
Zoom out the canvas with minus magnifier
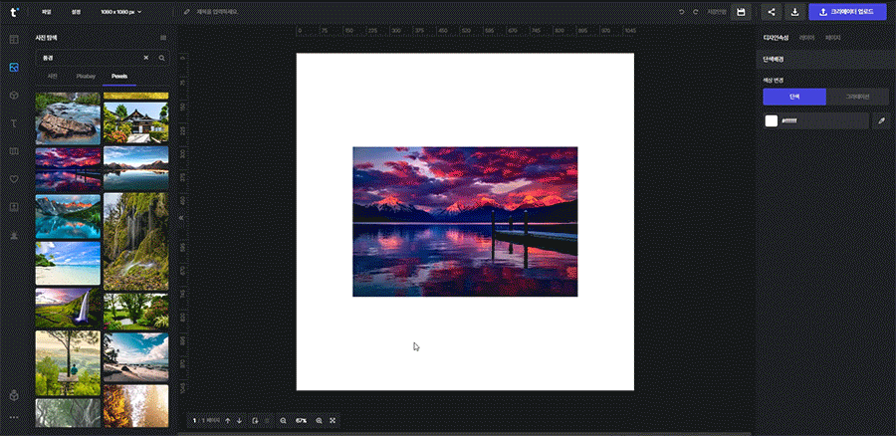[x=283, y=421]
